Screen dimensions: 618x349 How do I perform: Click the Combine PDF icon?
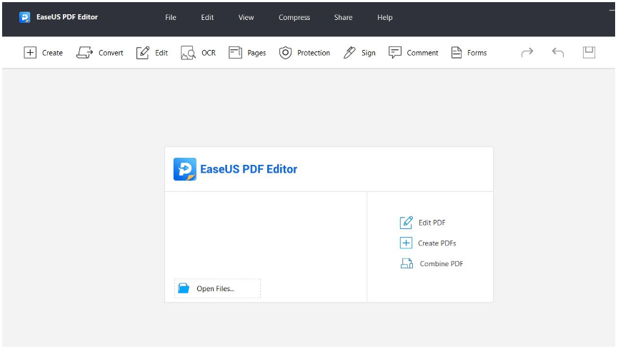pyautogui.click(x=407, y=263)
